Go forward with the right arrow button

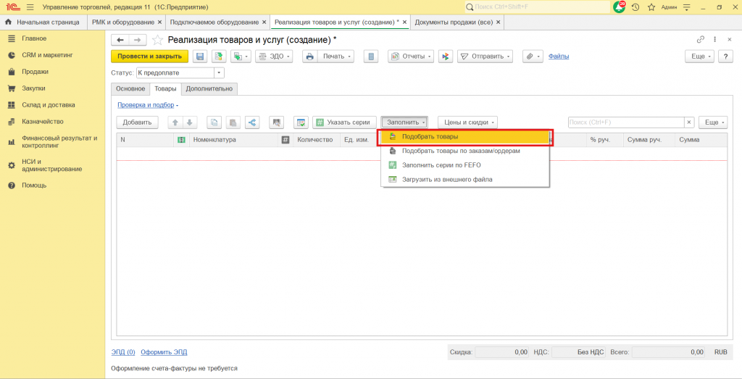(x=138, y=40)
